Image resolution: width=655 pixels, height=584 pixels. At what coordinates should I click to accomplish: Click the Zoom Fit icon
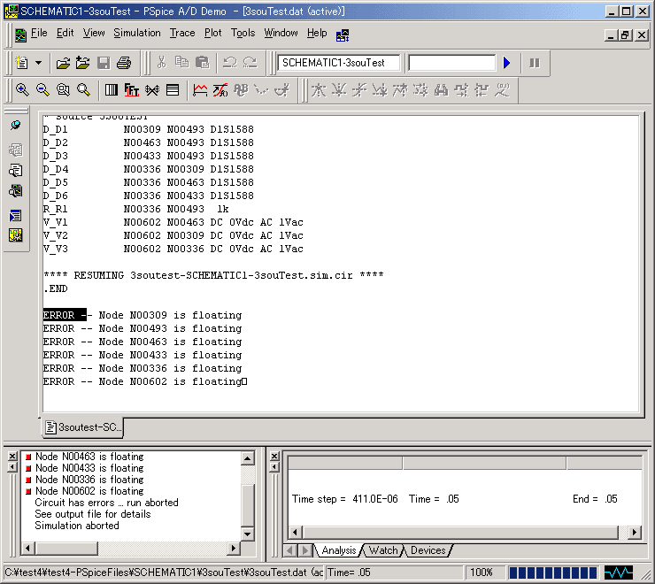tap(83, 89)
